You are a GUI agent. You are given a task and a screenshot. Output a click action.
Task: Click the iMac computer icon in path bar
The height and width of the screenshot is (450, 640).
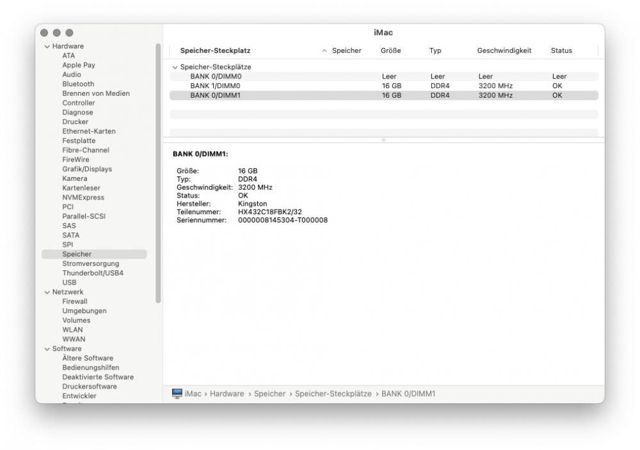pyautogui.click(x=177, y=394)
